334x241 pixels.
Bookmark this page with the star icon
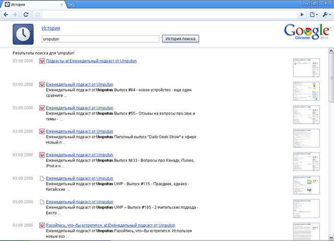[x=38, y=15]
